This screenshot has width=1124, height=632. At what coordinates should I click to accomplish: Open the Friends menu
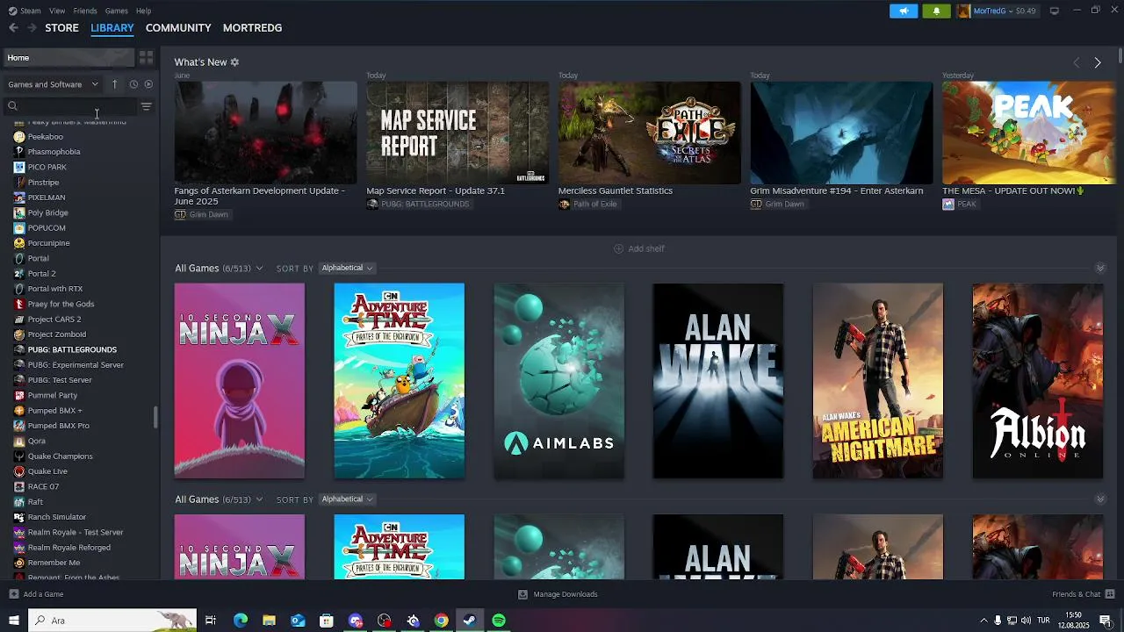[x=85, y=11]
